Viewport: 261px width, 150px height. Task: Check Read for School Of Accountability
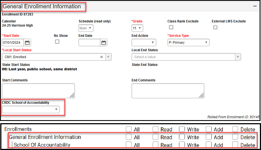click(x=155, y=145)
